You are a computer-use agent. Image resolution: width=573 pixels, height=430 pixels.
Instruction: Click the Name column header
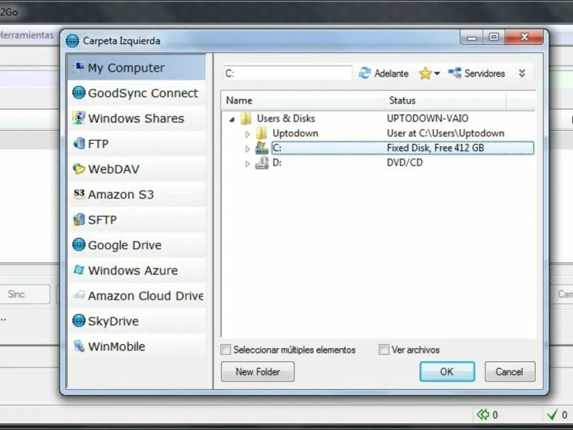point(302,100)
